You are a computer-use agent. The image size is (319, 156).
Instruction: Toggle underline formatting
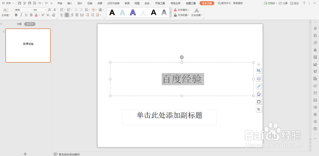point(26,15)
